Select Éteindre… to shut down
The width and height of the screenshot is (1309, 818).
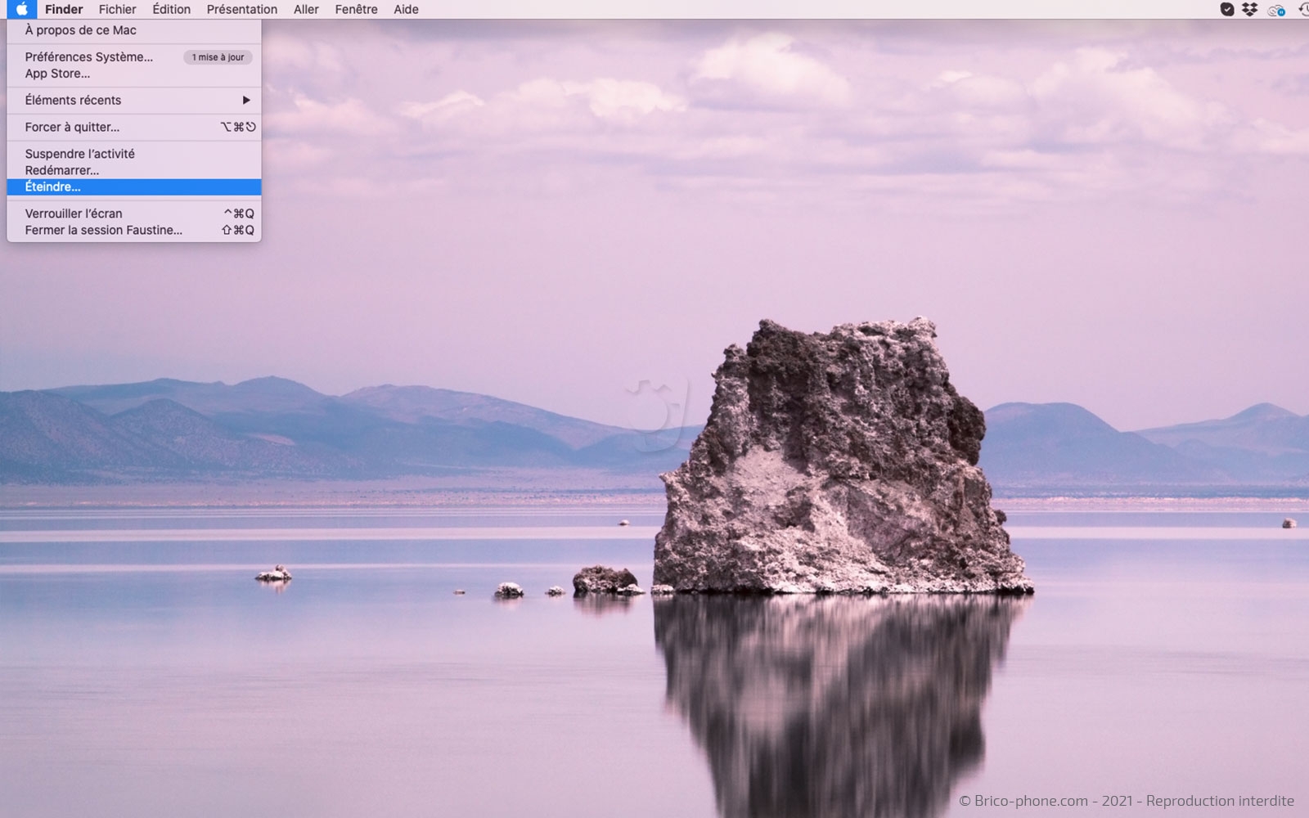point(53,187)
